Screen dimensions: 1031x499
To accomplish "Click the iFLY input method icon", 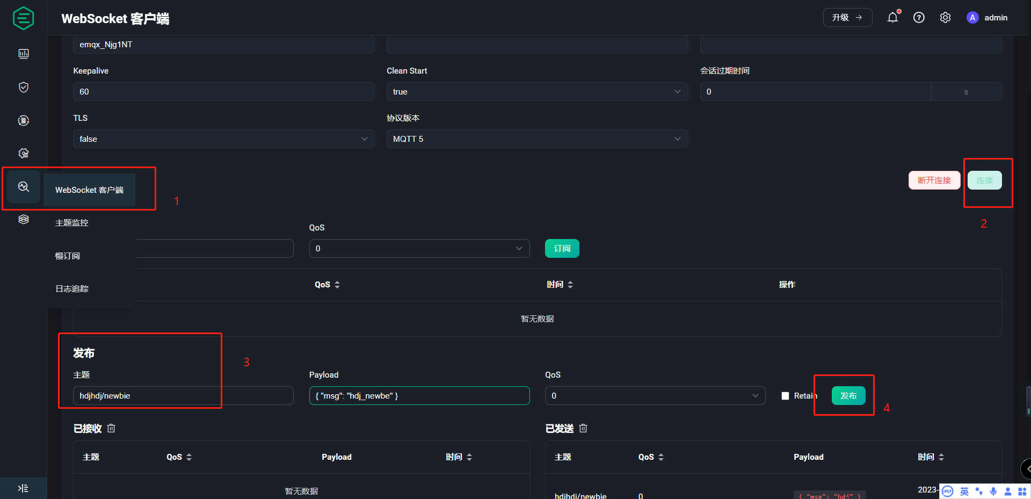I will 948,491.
